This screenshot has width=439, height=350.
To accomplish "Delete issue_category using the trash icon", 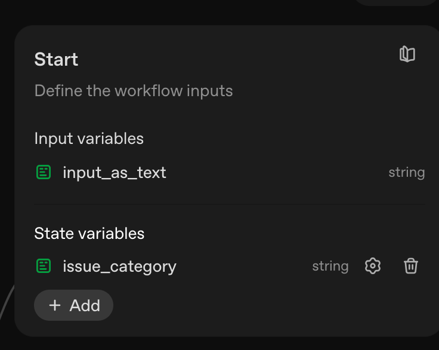I will pos(411,266).
